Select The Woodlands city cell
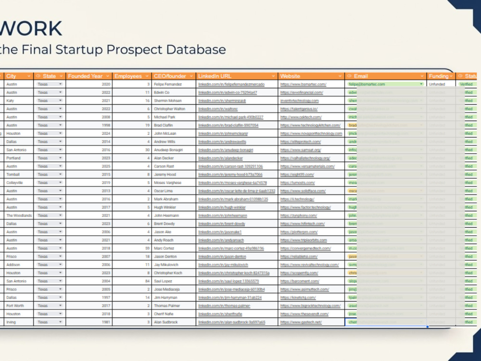Screen dimensions: 481x361 point(19,216)
